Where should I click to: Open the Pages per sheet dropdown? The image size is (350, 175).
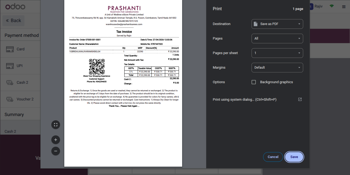277,53
